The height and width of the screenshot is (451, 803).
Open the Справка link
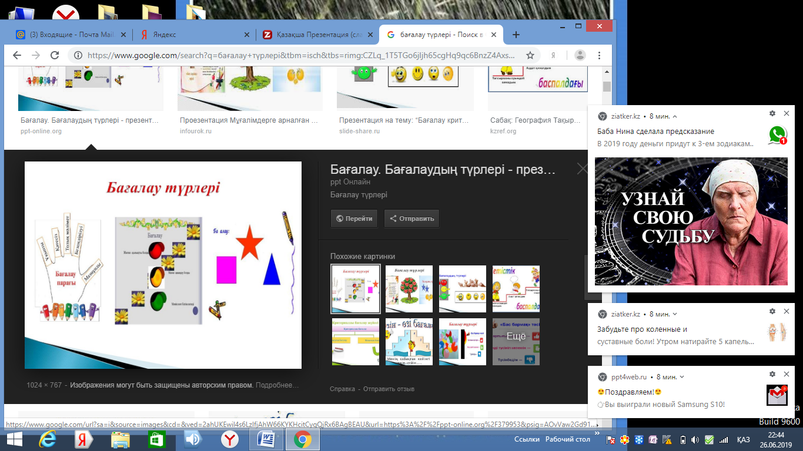tap(342, 389)
